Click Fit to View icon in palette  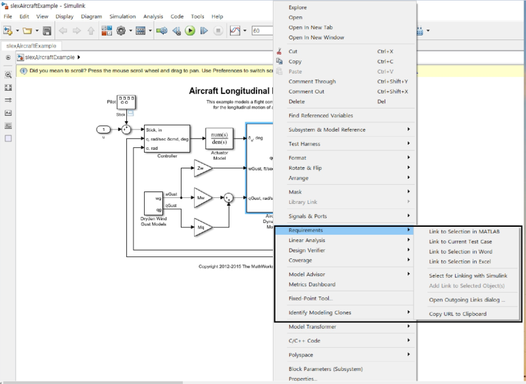coord(9,87)
